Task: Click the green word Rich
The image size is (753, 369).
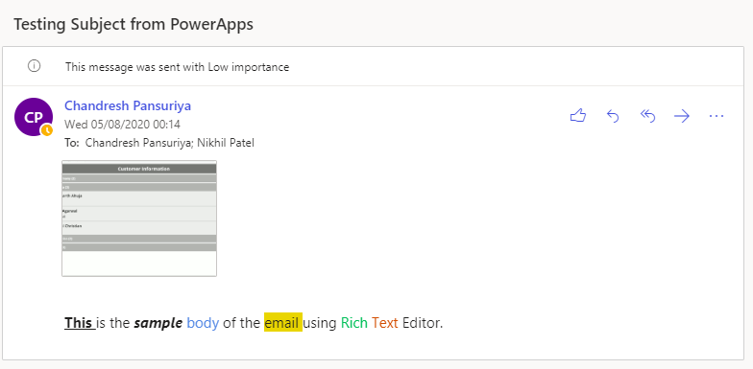Action: pos(353,323)
